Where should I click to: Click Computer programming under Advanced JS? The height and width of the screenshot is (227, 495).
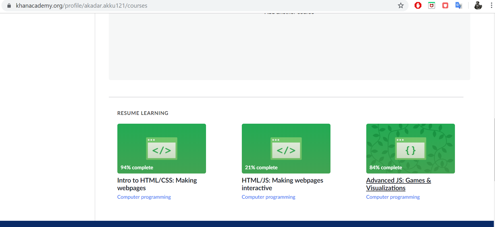[393, 197]
